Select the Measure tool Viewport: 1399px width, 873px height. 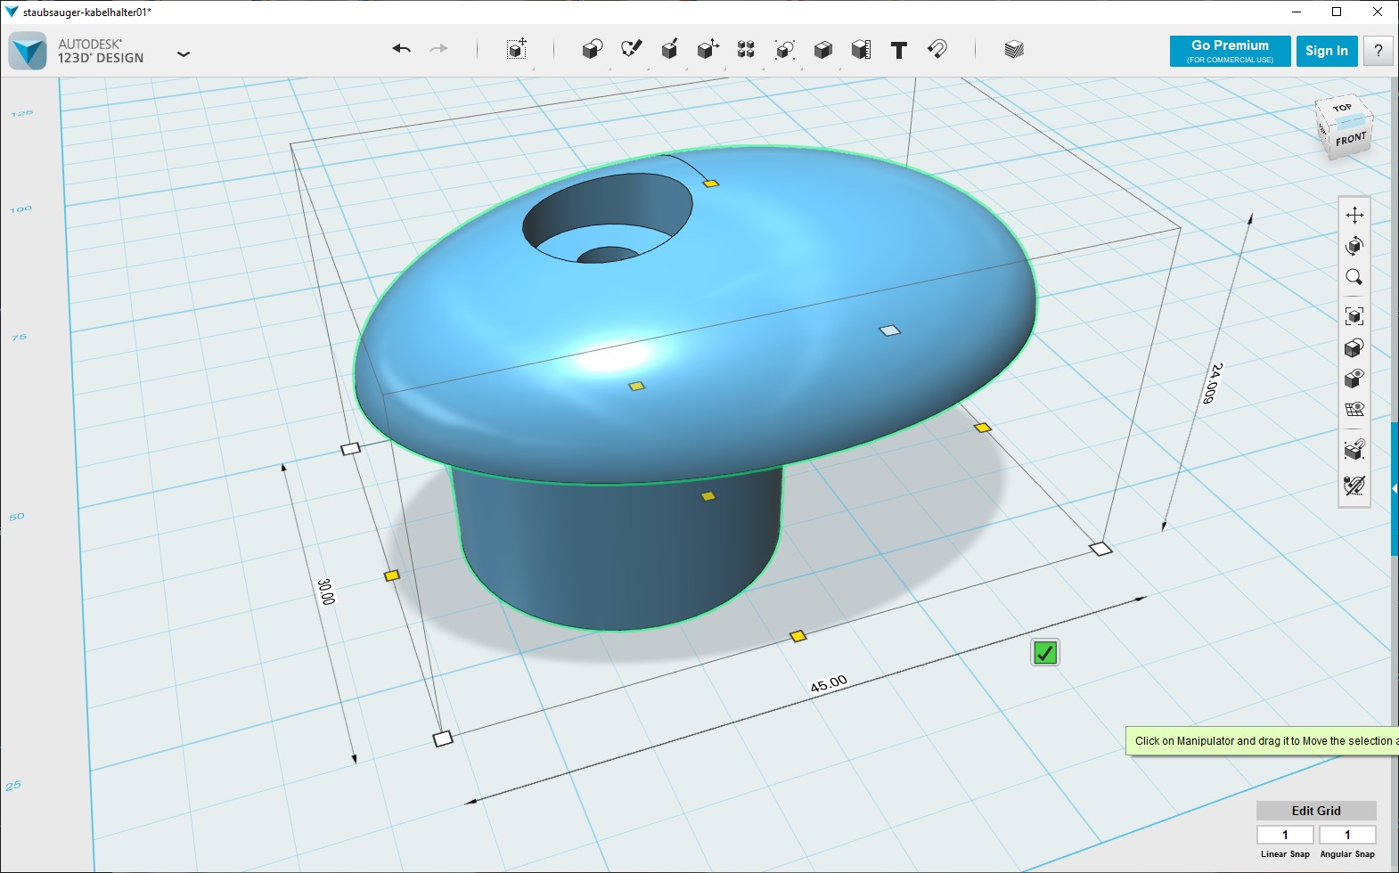(x=861, y=49)
